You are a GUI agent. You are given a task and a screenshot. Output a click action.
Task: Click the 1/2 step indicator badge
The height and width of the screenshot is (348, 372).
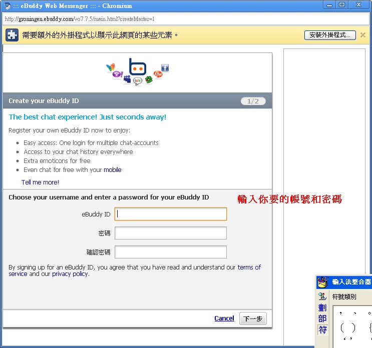click(x=253, y=101)
